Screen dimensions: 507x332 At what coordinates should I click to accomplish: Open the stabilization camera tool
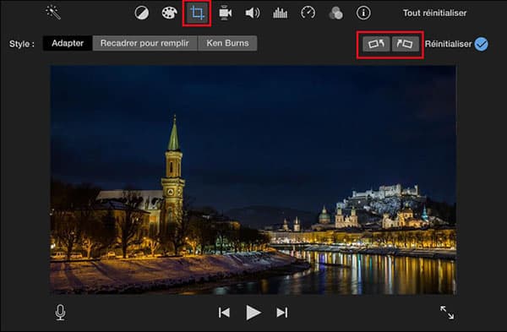[225, 13]
